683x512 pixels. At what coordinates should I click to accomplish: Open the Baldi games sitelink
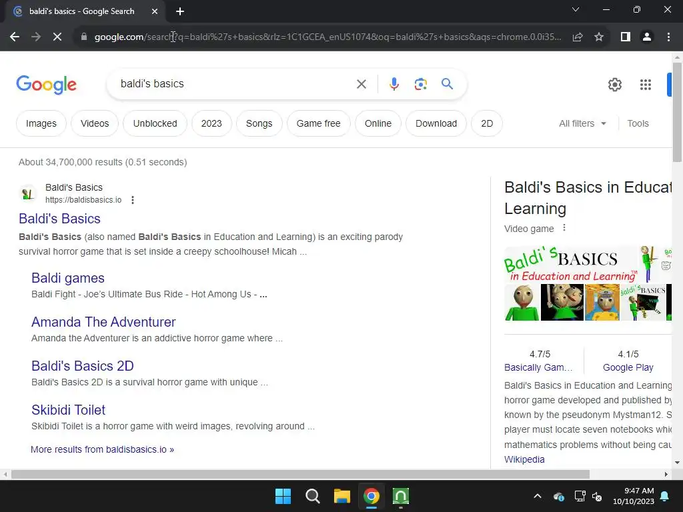[x=68, y=278]
